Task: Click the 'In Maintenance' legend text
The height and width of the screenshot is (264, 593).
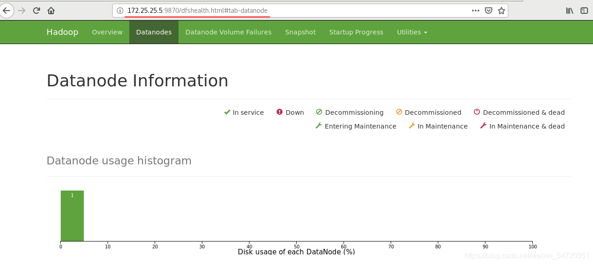Action: click(443, 126)
